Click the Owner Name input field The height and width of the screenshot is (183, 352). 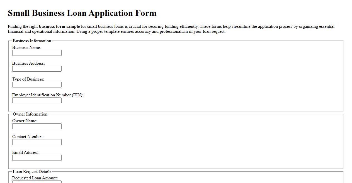tap(37, 126)
